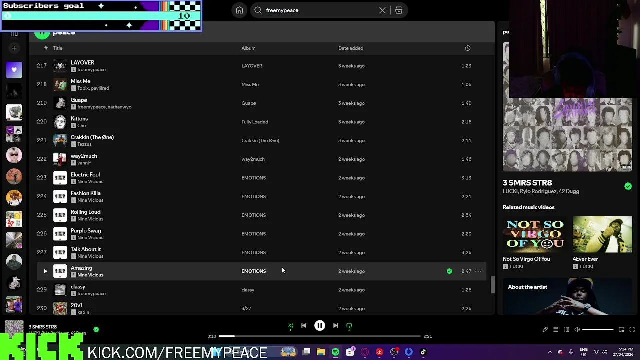Sort by the duration clock icon
Viewport: 640px width, 360px height.
(468, 48)
